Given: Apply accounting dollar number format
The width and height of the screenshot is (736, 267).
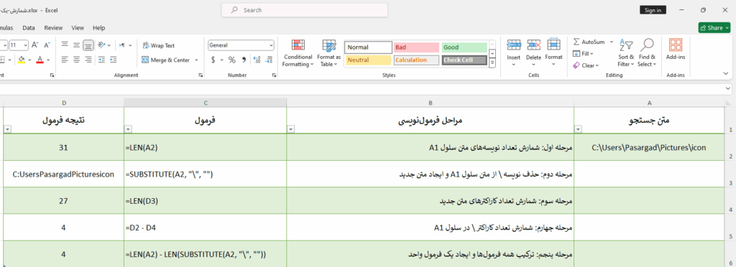Looking at the screenshot, I should (x=213, y=60).
